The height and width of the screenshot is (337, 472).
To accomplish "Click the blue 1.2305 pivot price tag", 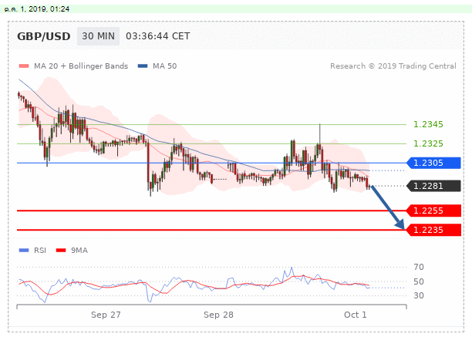I will click(433, 163).
